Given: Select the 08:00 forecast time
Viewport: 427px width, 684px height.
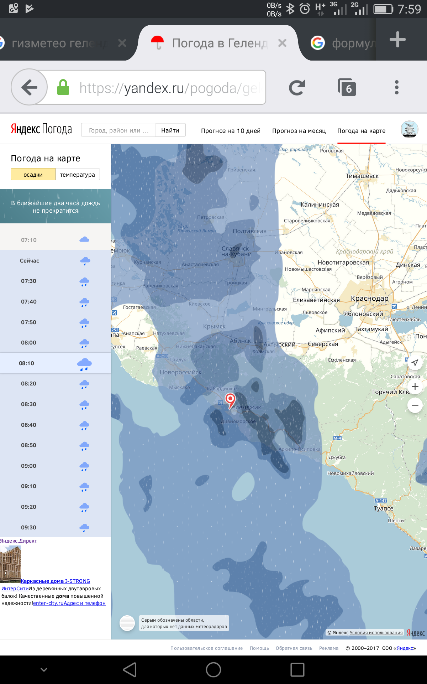Looking at the screenshot, I should point(56,343).
